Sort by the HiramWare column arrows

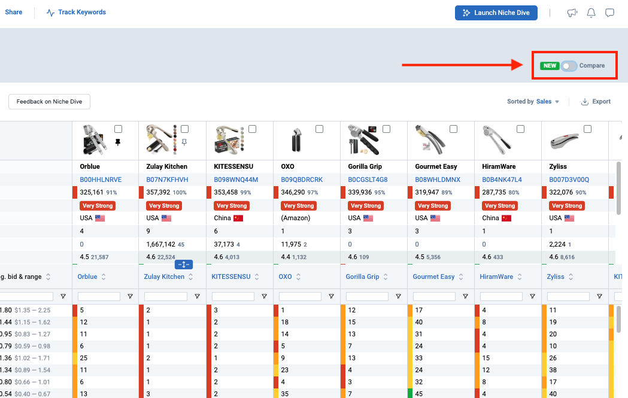pos(520,277)
